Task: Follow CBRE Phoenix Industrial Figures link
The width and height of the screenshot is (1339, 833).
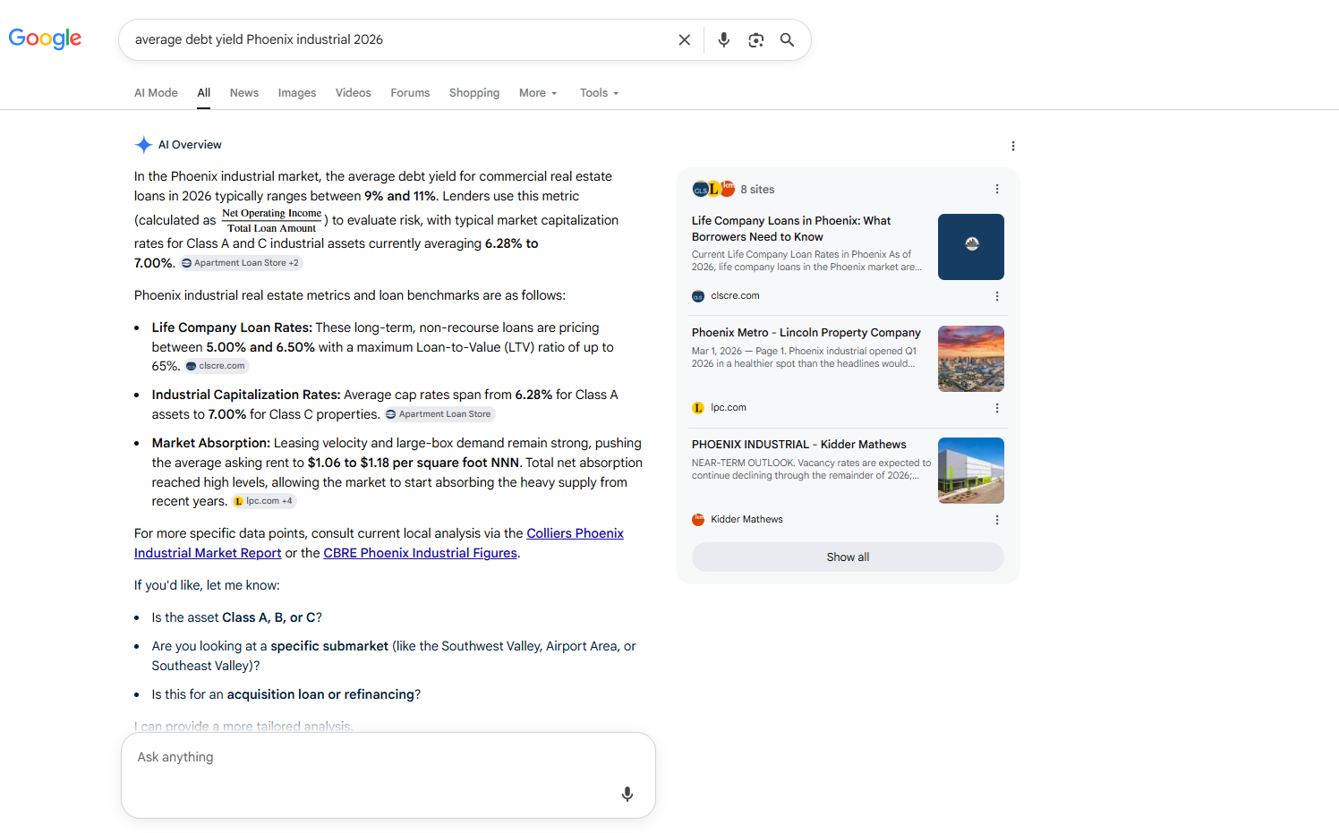Action: coord(421,553)
